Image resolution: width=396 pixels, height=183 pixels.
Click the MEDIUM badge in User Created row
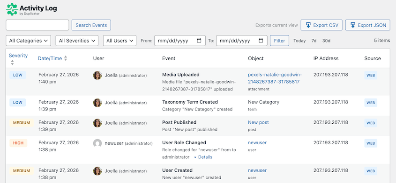[x=22, y=171]
